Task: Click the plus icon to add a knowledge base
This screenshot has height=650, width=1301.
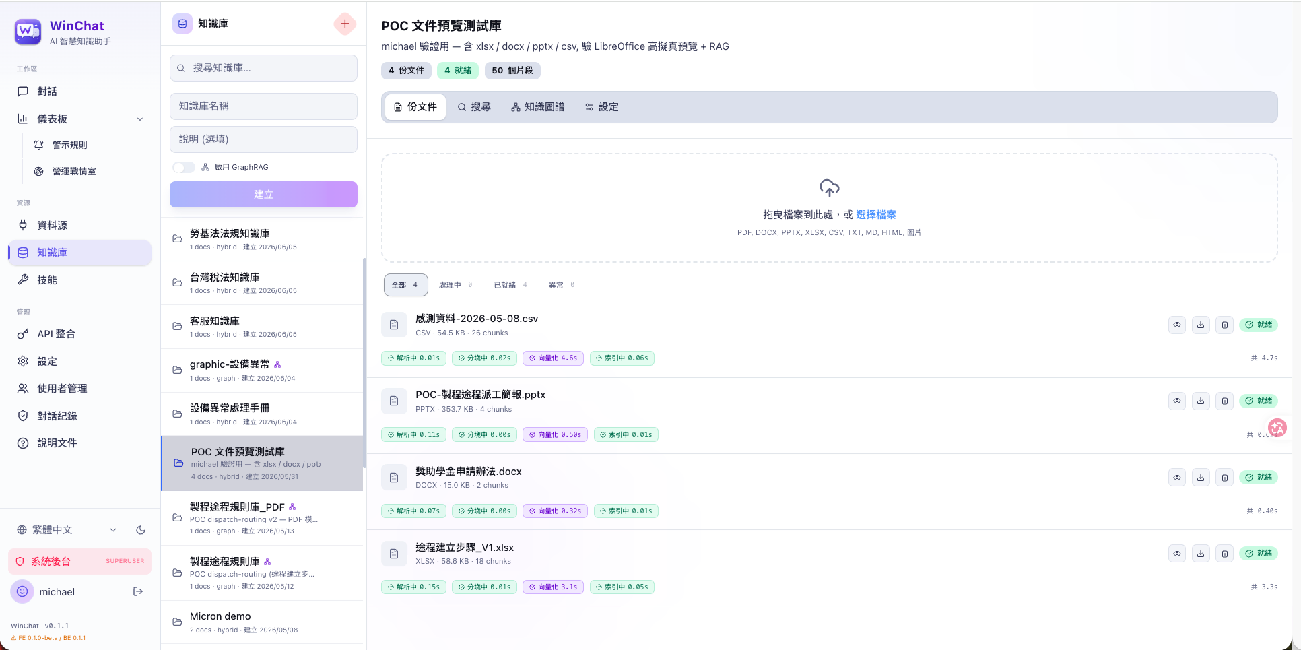Action: coord(345,24)
